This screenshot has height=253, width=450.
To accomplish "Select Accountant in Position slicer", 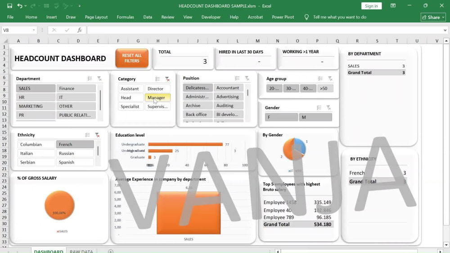I will click(x=229, y=88).
